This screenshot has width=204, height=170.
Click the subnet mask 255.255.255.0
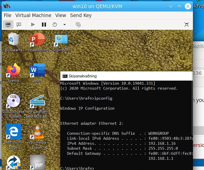pyautogui.click(x=163, y=148)
